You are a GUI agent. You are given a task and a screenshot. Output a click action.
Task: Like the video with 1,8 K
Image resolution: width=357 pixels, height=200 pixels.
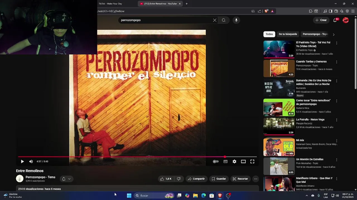[166, 179]
